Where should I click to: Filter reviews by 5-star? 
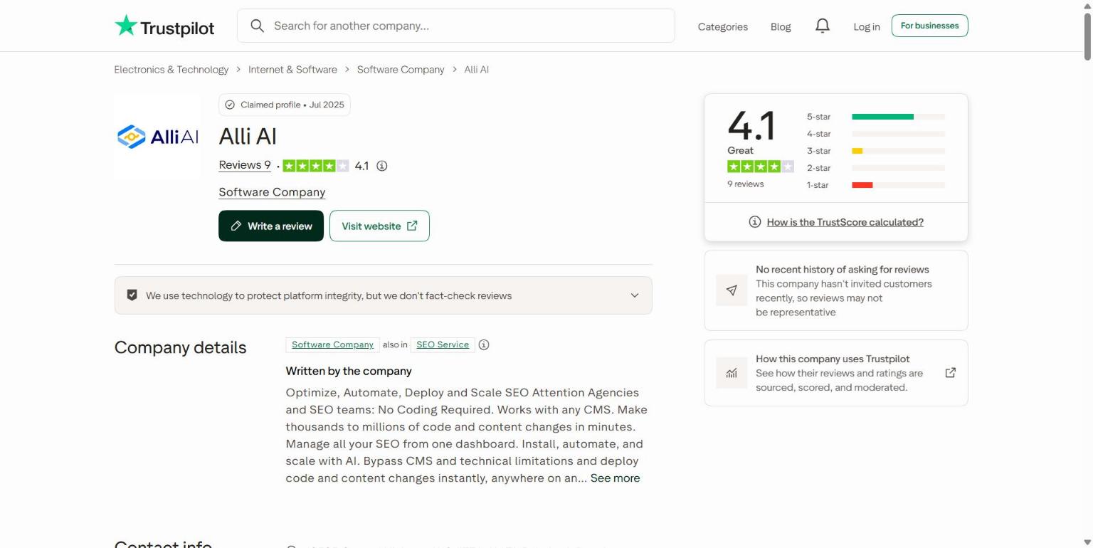click(876, 117)
